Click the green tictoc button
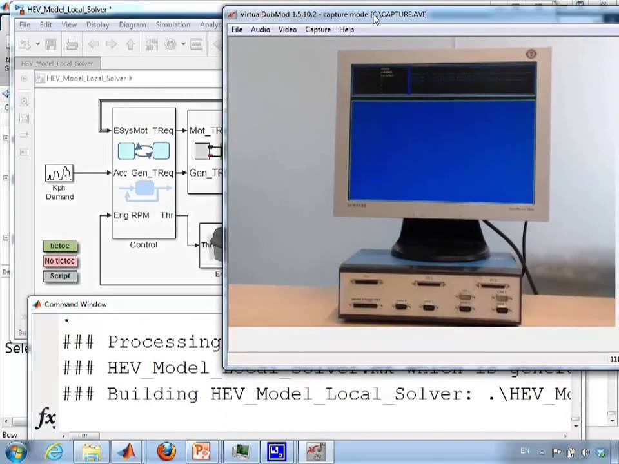 (60, 246)
